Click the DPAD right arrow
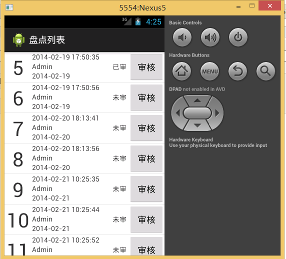 (x=217, y=113)
